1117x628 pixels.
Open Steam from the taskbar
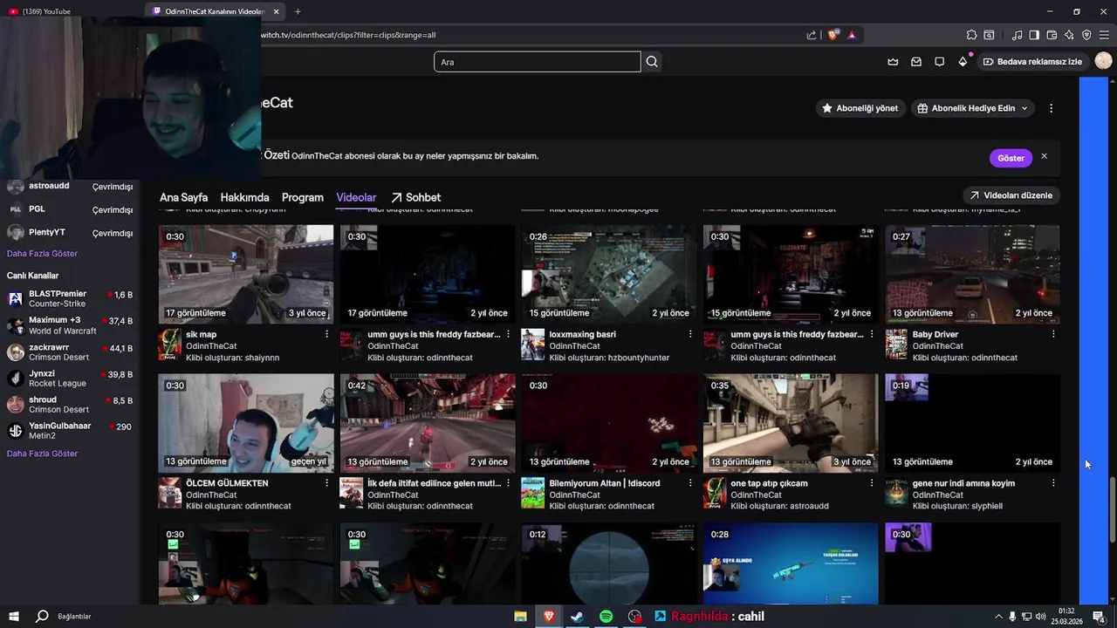coord(577,616)
